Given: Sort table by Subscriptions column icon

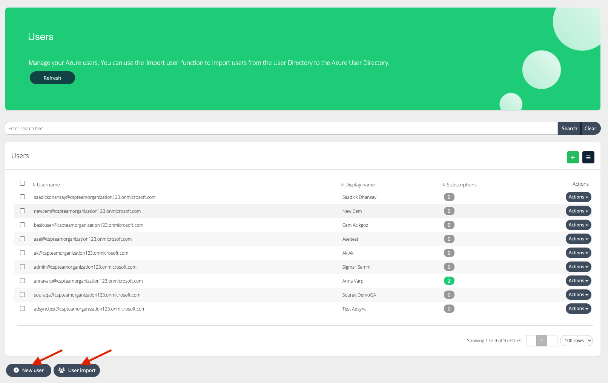Looking at the screenshot, I should (444, 185).
